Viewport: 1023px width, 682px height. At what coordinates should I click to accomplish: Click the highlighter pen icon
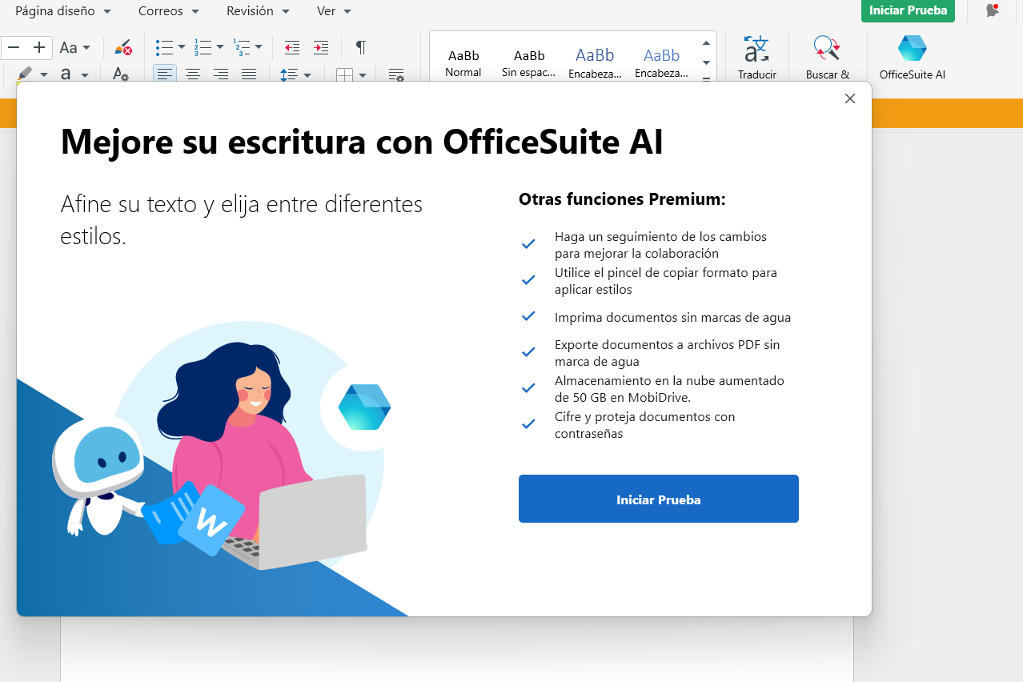coord(24,74)
